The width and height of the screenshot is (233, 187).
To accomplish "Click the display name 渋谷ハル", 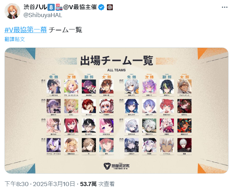I will tap(35, 7).
